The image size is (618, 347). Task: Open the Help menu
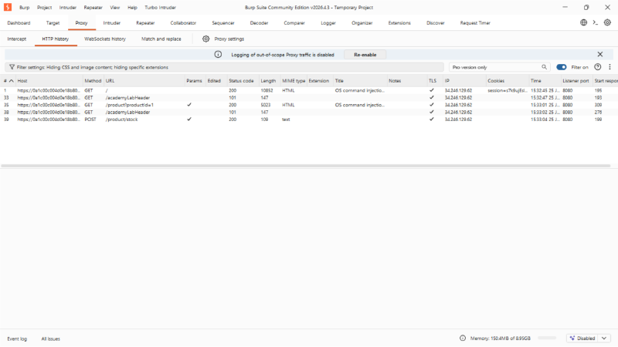(x=132, y=7)
